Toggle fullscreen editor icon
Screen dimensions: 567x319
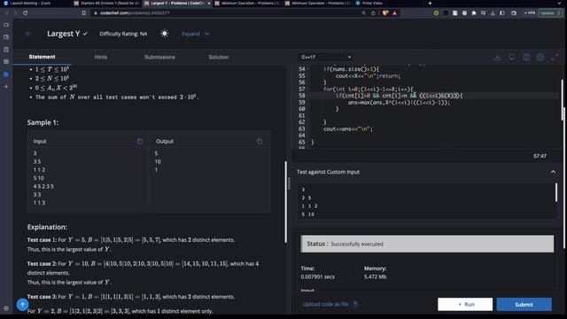coord(555,57)
